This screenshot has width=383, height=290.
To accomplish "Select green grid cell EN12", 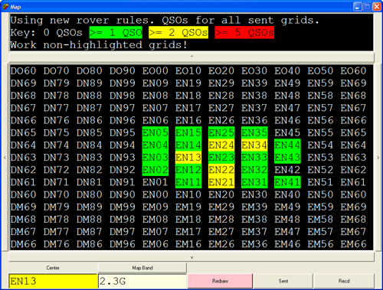I will (x=188, y=170).
